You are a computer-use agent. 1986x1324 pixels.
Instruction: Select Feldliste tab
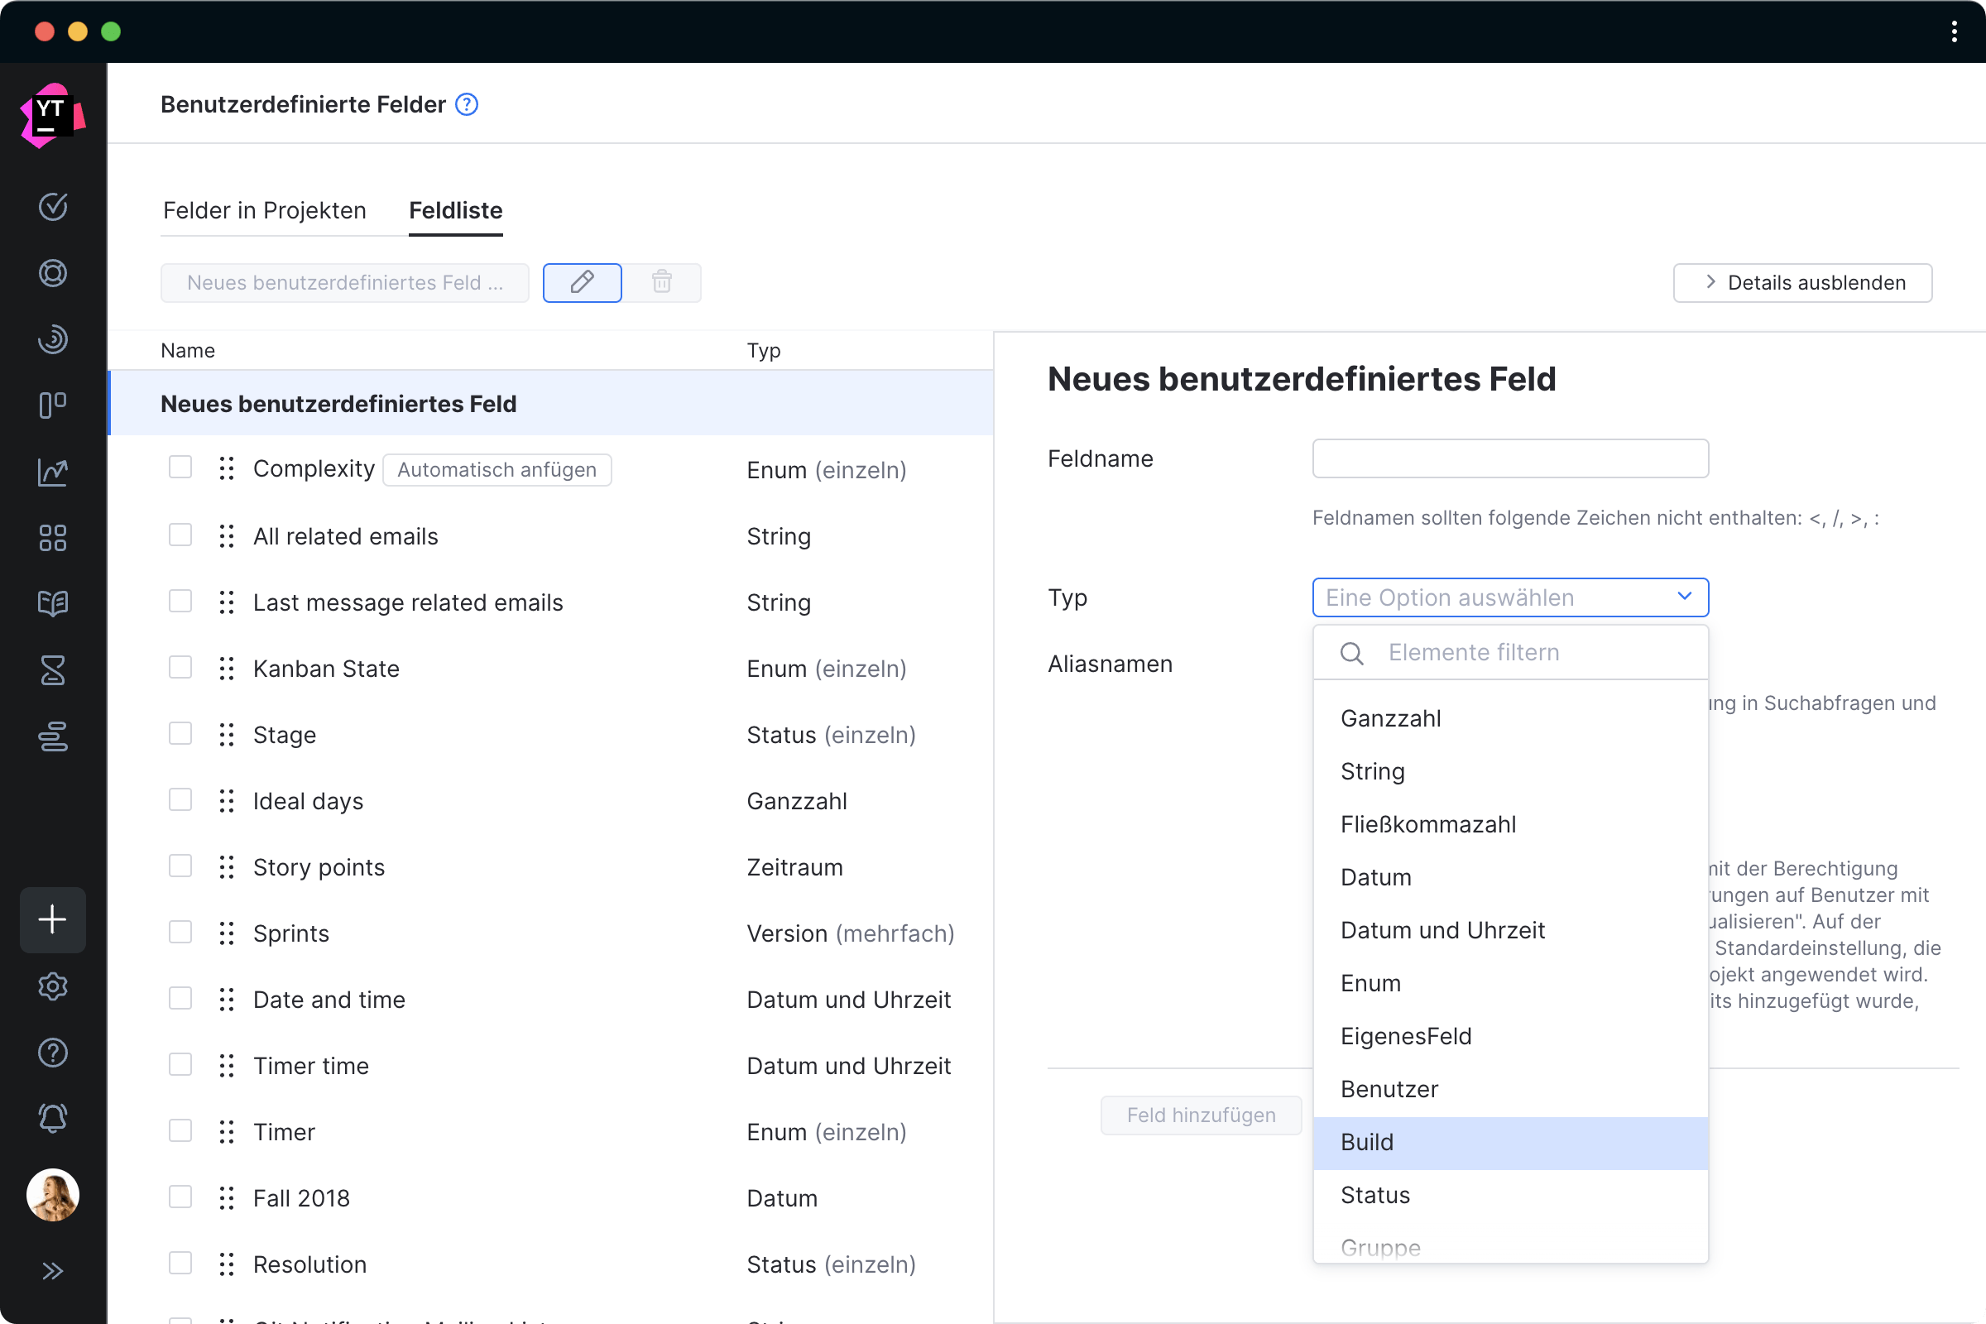click(455, 210)
